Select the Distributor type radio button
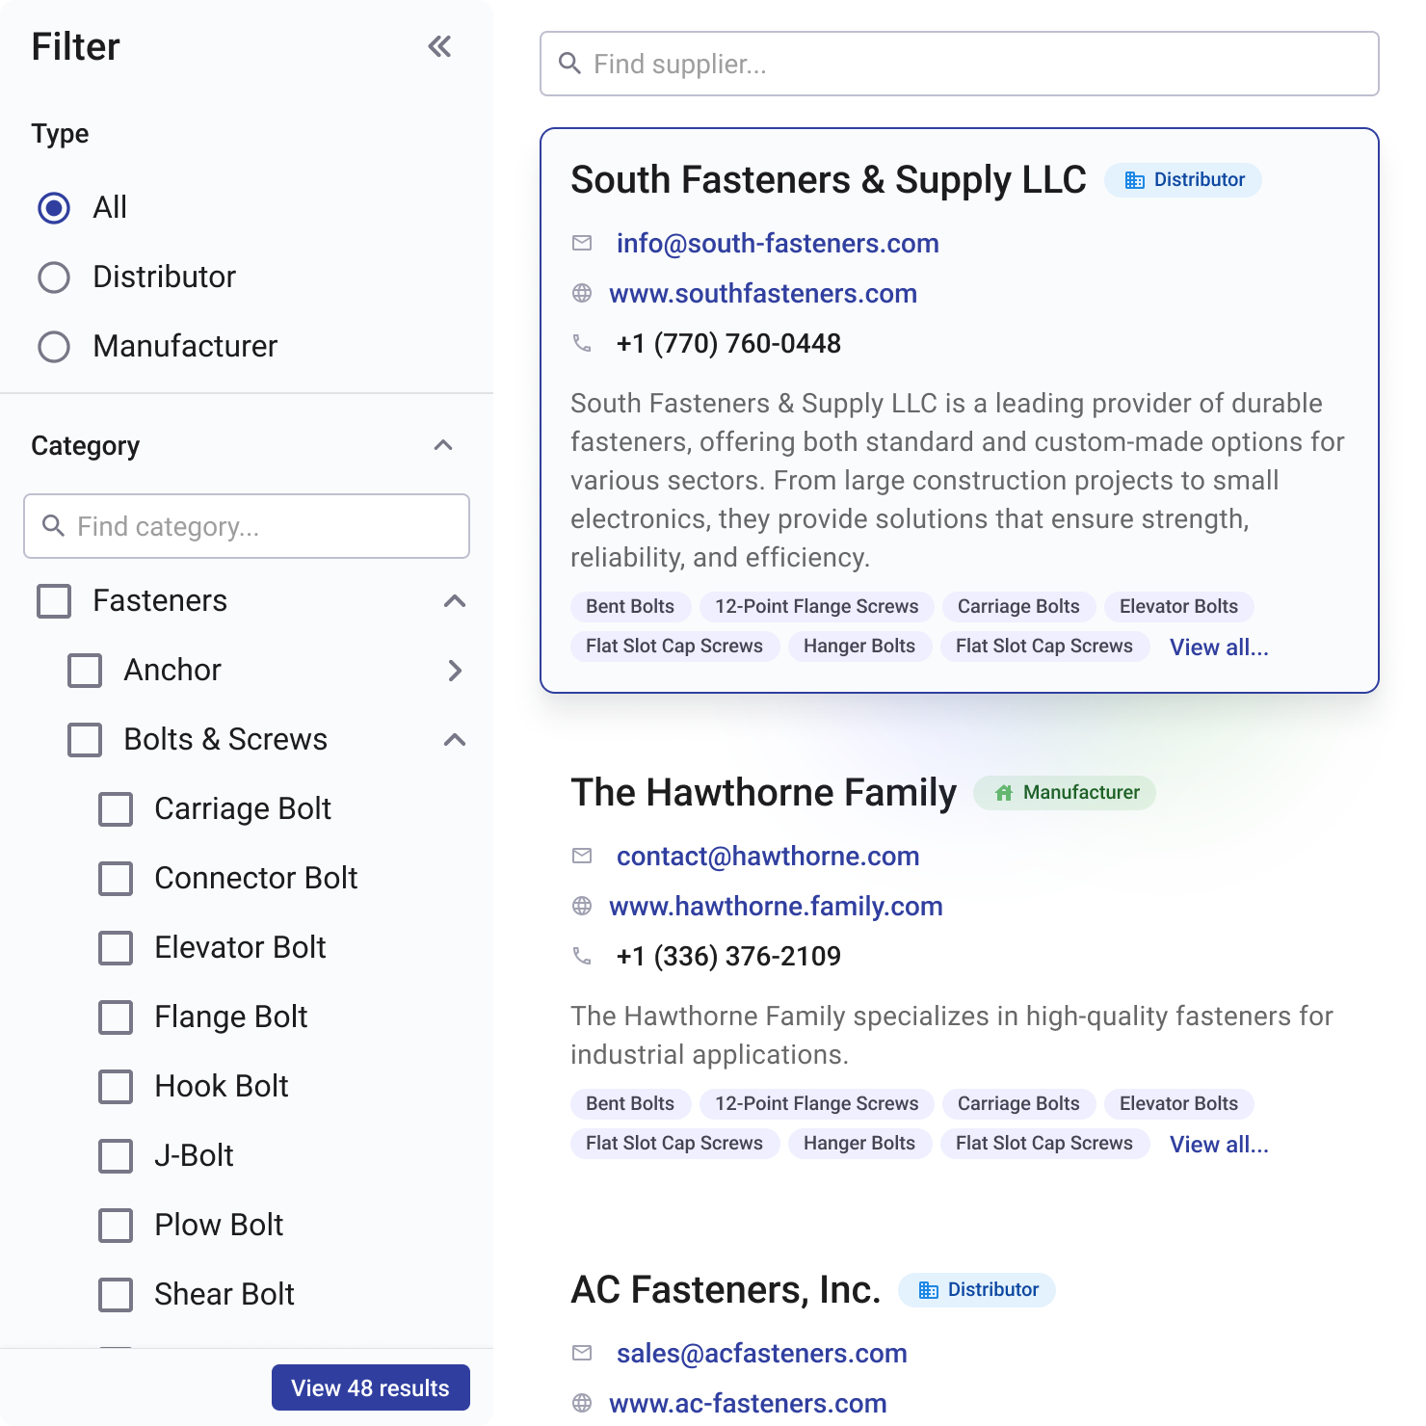Screen dimensions: 1426x1426 (x=54, y=277)
